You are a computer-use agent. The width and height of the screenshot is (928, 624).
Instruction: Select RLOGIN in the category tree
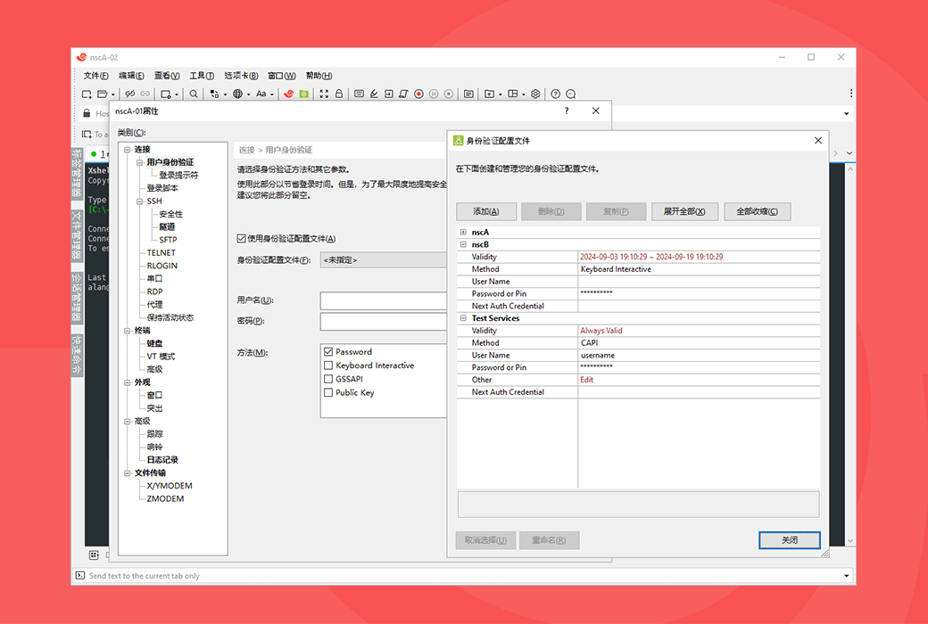(x=162, y=266)
